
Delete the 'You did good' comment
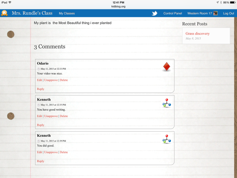coord(64,152)
